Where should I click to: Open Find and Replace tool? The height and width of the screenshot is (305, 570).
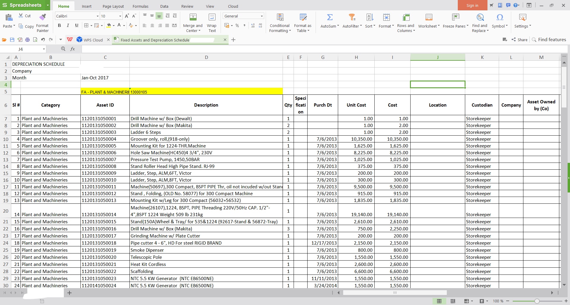(x=480, y=17)
